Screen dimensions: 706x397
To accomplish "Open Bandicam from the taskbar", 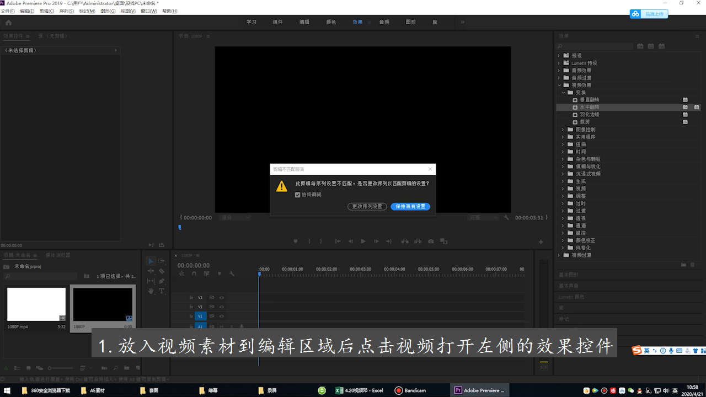I will 410,390.
